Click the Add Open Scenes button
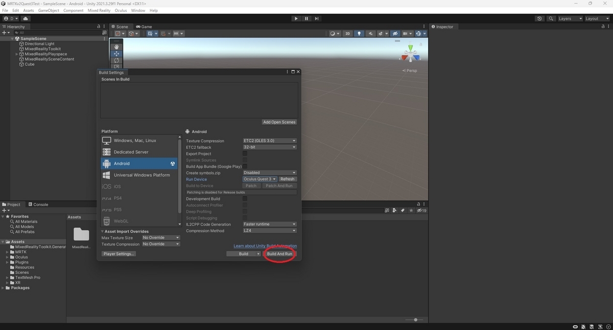The image size is (613, 330). [x=279, y=122]
